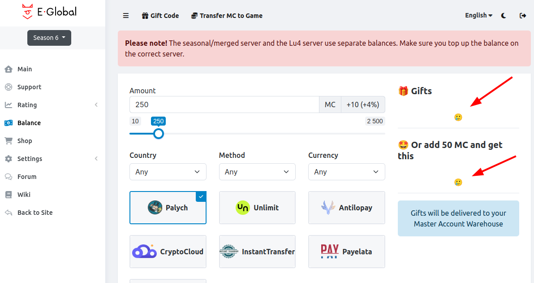Open the Season 6 server dropdown
The height and width of the screenshot is (283, 534).
point(49,38)
